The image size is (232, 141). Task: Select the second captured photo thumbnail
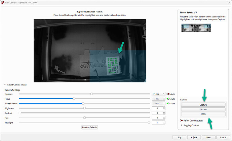coord(204,28)
